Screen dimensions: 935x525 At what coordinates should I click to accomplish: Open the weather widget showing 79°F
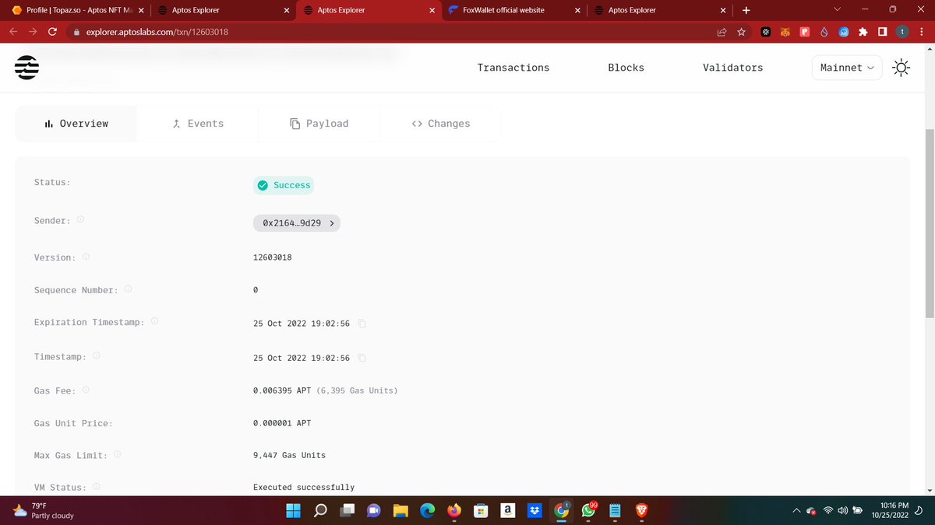(x=45, y=511)
